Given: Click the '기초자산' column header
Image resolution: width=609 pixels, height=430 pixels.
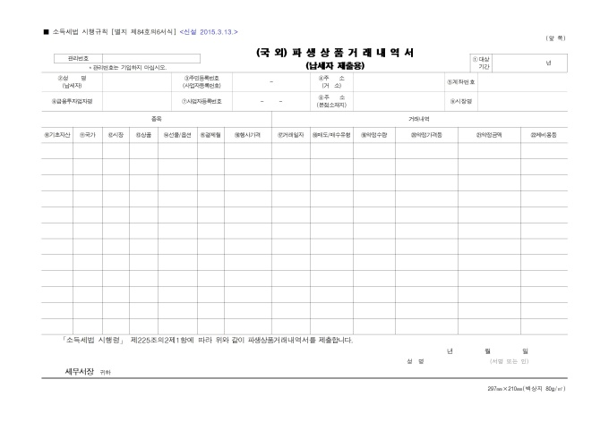Looking at the screenshot, I should click(57, 135).
